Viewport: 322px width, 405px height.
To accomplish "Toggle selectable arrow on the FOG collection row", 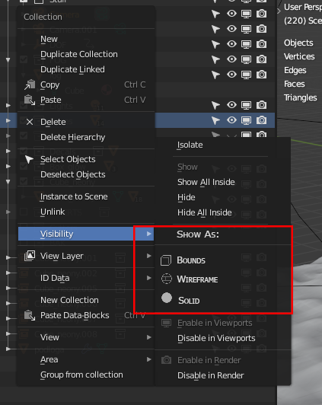I will (x=215, y=59).
